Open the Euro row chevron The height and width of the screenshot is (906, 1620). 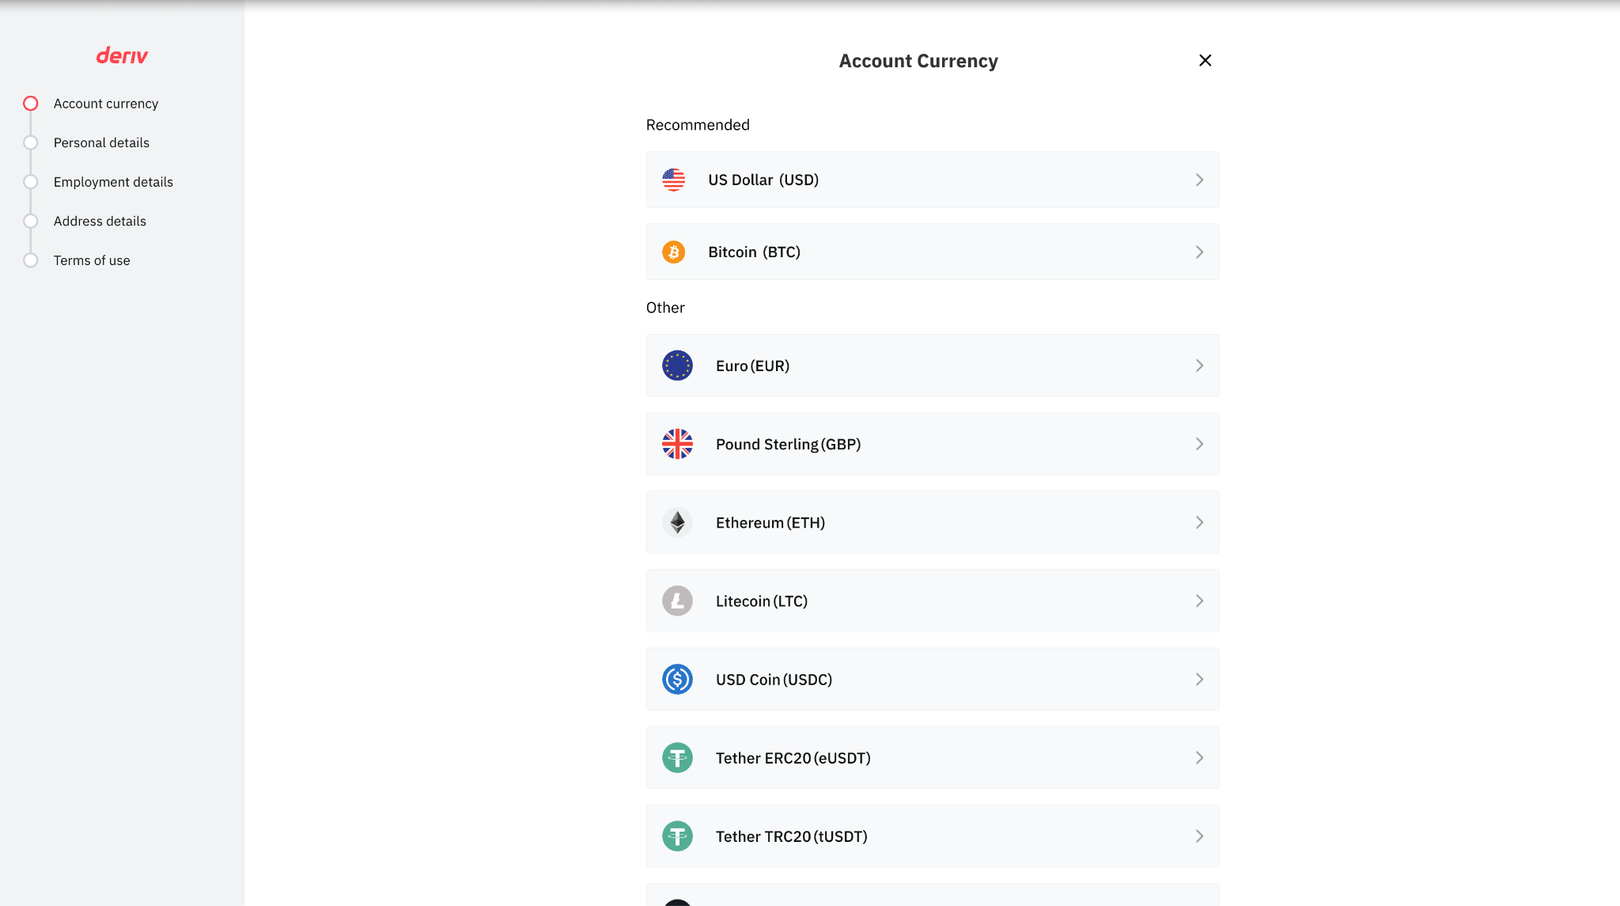tap(1199, 366)
